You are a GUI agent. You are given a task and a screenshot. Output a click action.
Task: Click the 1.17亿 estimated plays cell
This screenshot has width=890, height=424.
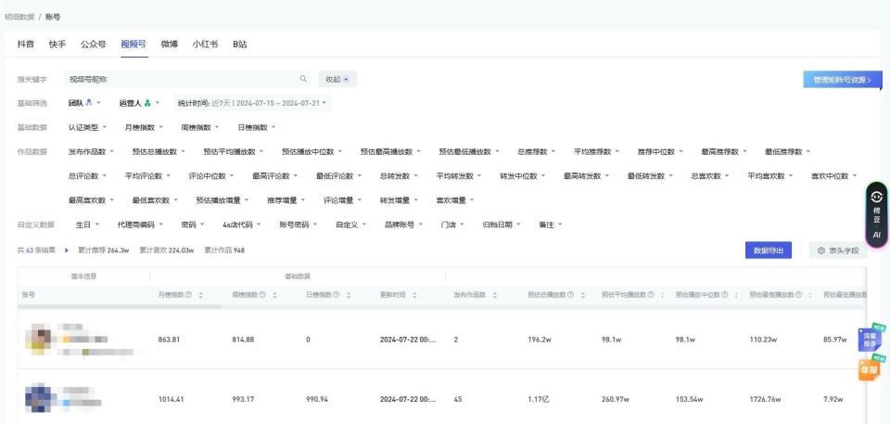click(538, 399)
